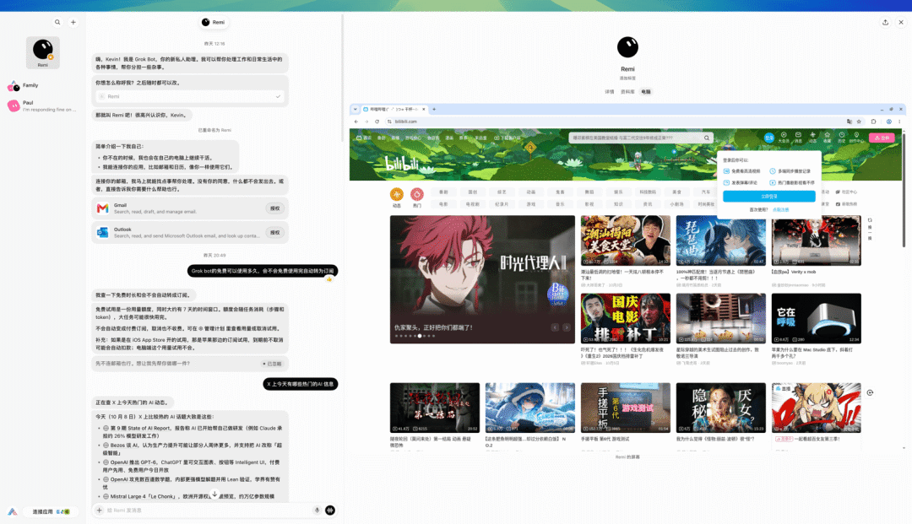Click the share icon at top right
Viewport: 912px width, 524px height.
pyautogui.click(x=885, y=22)
